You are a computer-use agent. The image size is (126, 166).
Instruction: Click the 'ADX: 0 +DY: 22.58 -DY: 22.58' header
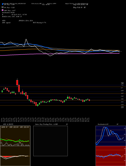pos(15,127)
